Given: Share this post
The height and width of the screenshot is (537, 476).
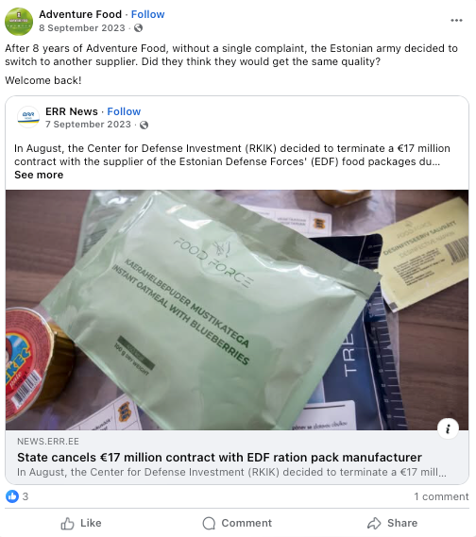Looking at the screenshot, I should coord(392,523).
